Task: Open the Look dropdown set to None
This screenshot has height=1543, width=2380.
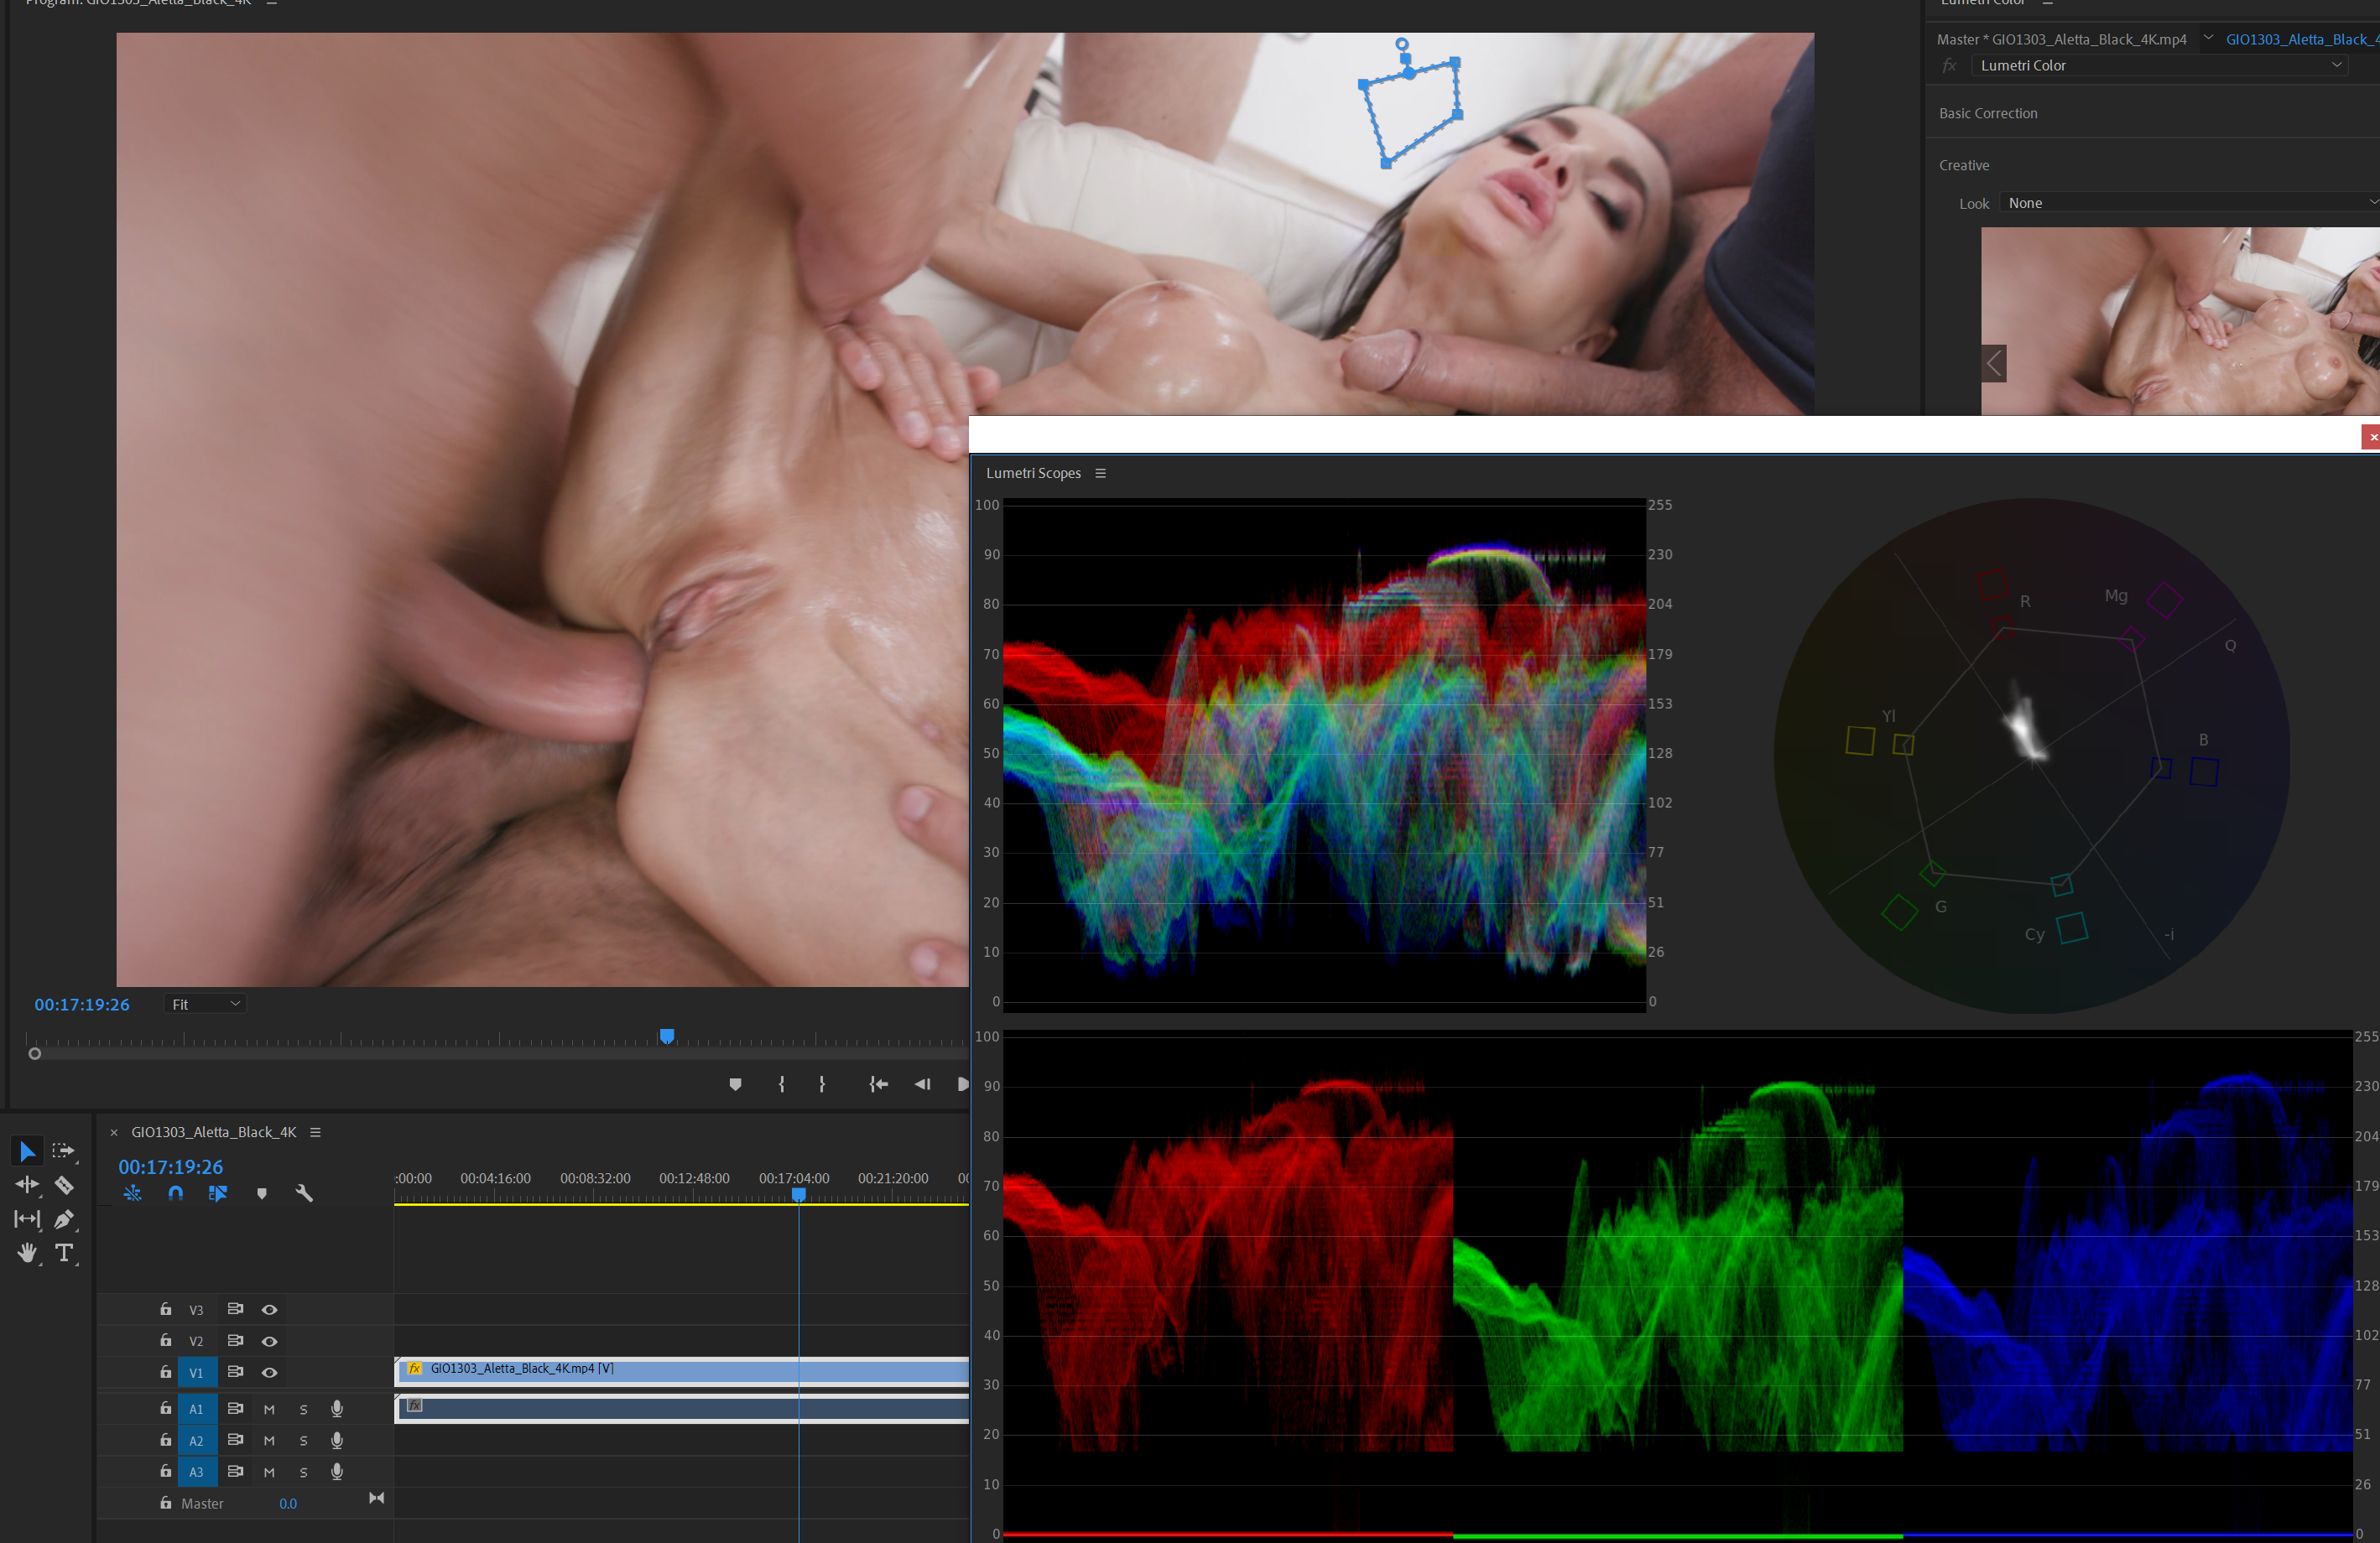Action: point(2189,203)
